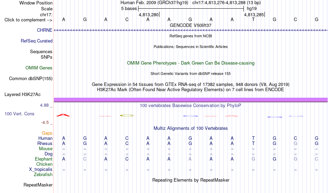
Task: Click the 'Elephant' species label
Action: [44, 159]
